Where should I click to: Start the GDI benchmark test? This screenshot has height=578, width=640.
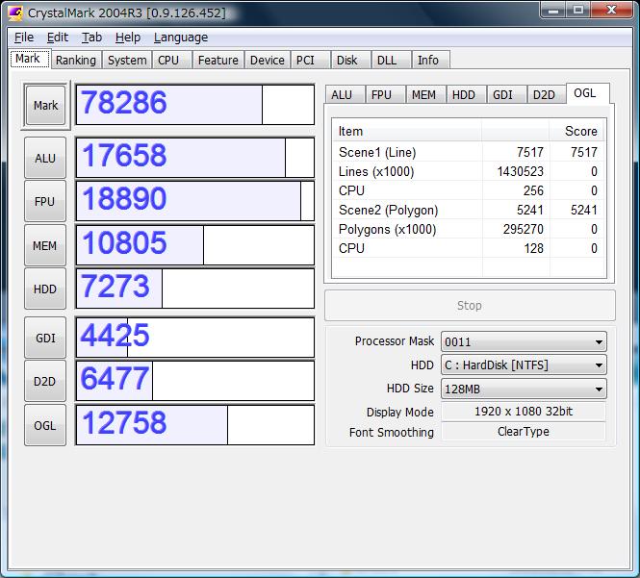click(45, 338)
